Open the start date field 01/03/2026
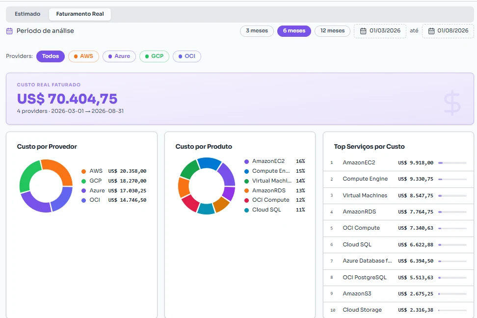The image size is (477, 318). (x=380, y=31)
